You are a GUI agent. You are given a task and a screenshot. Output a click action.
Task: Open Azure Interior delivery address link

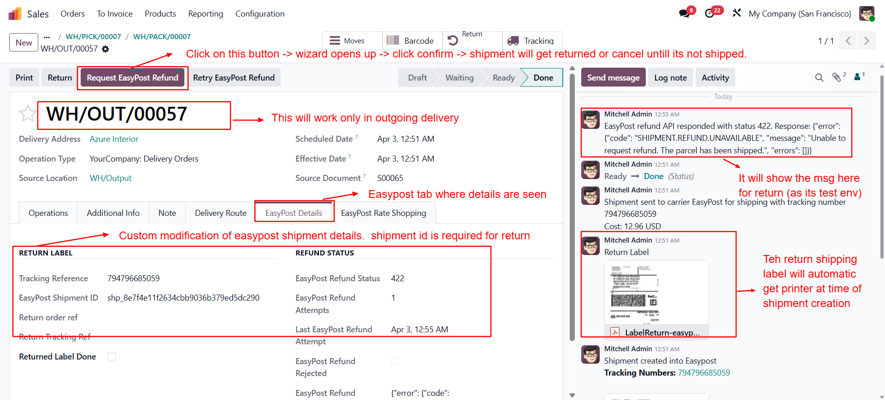(114, 139)
